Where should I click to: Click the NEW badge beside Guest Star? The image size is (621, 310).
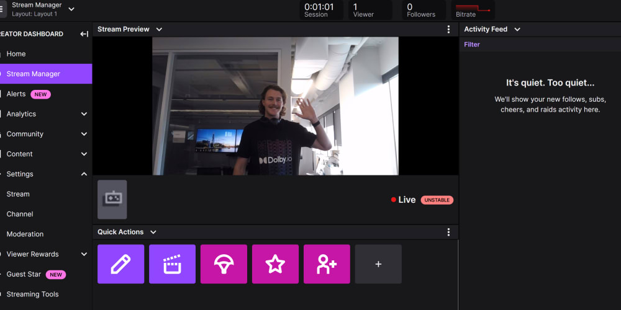pyautogui.click(x=56, y=275)
